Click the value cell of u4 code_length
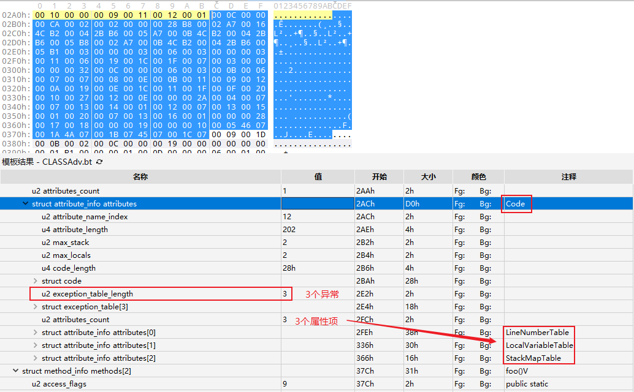Image resolution: width=634 pixels, height=392 pixels. point(318,268)
